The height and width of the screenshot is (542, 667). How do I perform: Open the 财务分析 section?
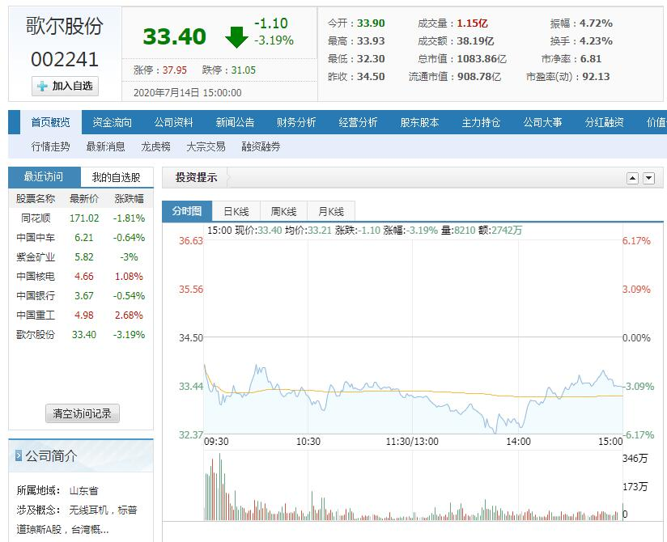pyautogui.click(x=297, y=122)
